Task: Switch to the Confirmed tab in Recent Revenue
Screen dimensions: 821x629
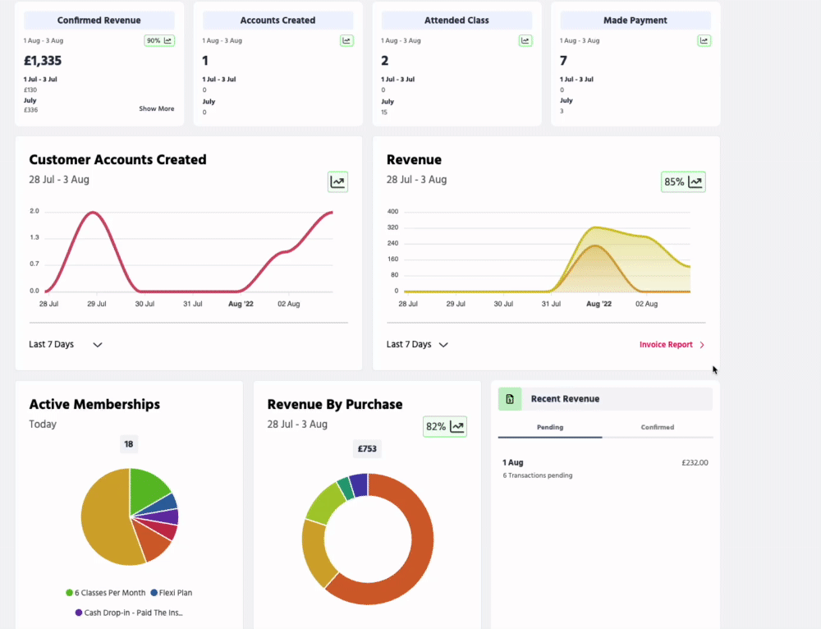Action: [x=658, y=427]
